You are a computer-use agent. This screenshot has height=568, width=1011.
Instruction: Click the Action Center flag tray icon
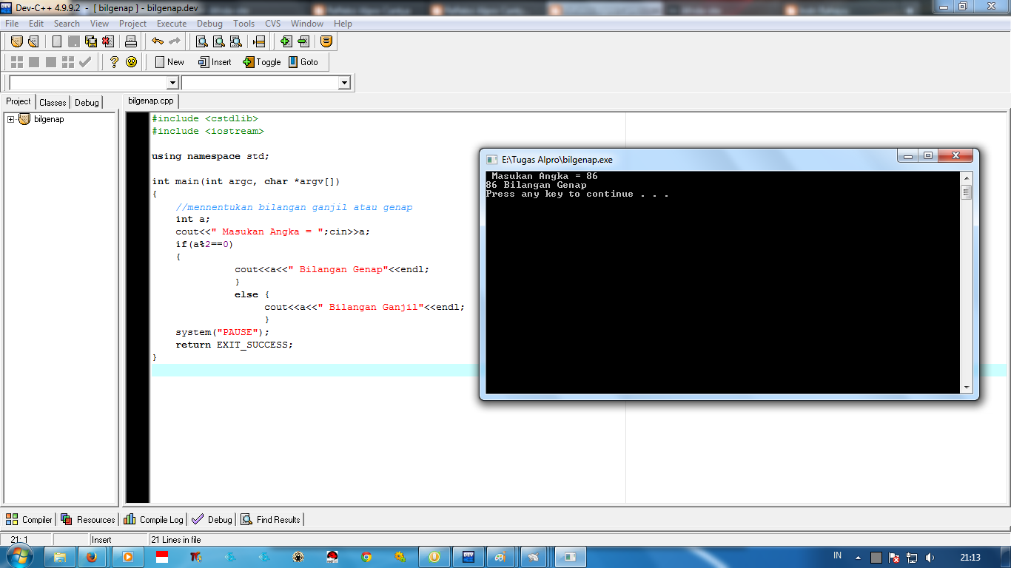(894, 557)
